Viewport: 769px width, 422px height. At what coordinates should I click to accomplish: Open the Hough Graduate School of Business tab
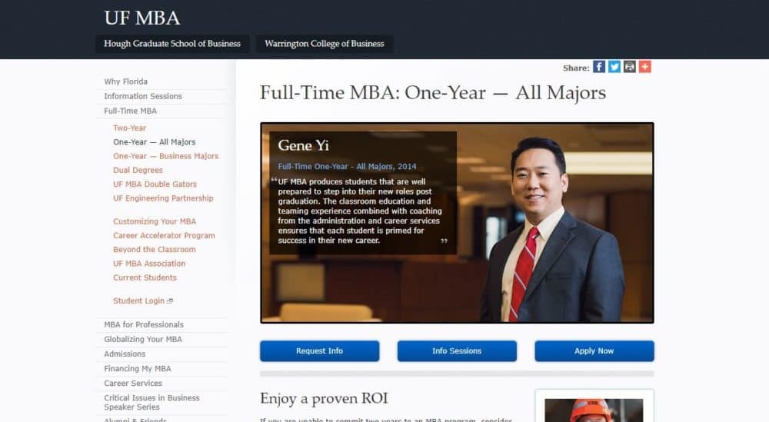tap(172, 44)
